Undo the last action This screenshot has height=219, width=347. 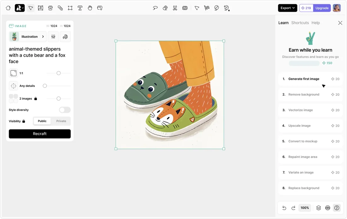point(284,208)
